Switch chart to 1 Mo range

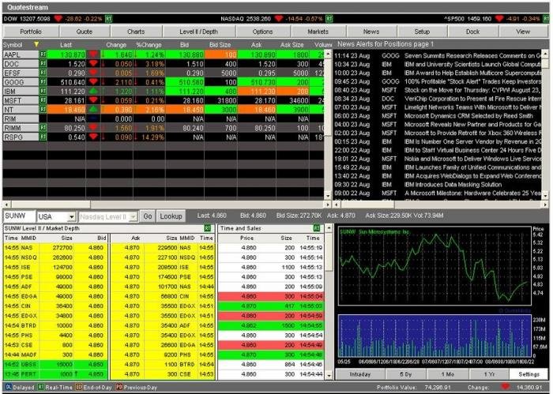[448, 374]
